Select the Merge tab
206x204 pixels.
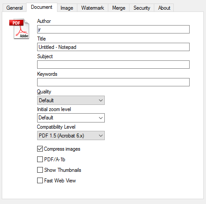(119, 8)
